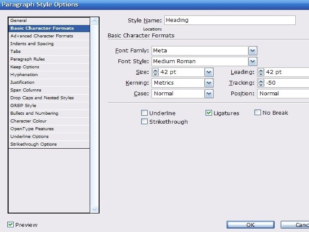Open the Hyphenation settings
309x232 pixels.
49,75
